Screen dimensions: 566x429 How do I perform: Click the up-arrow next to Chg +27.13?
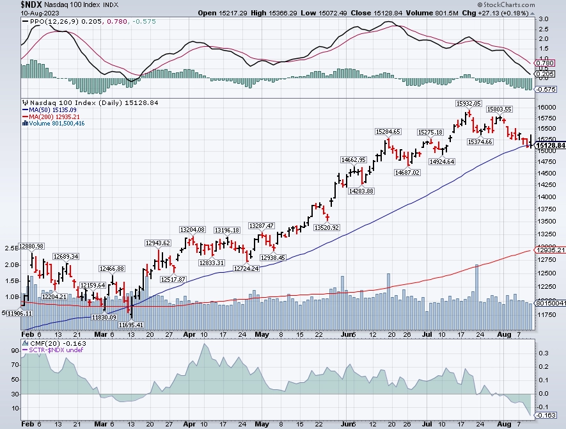(533, 13)
